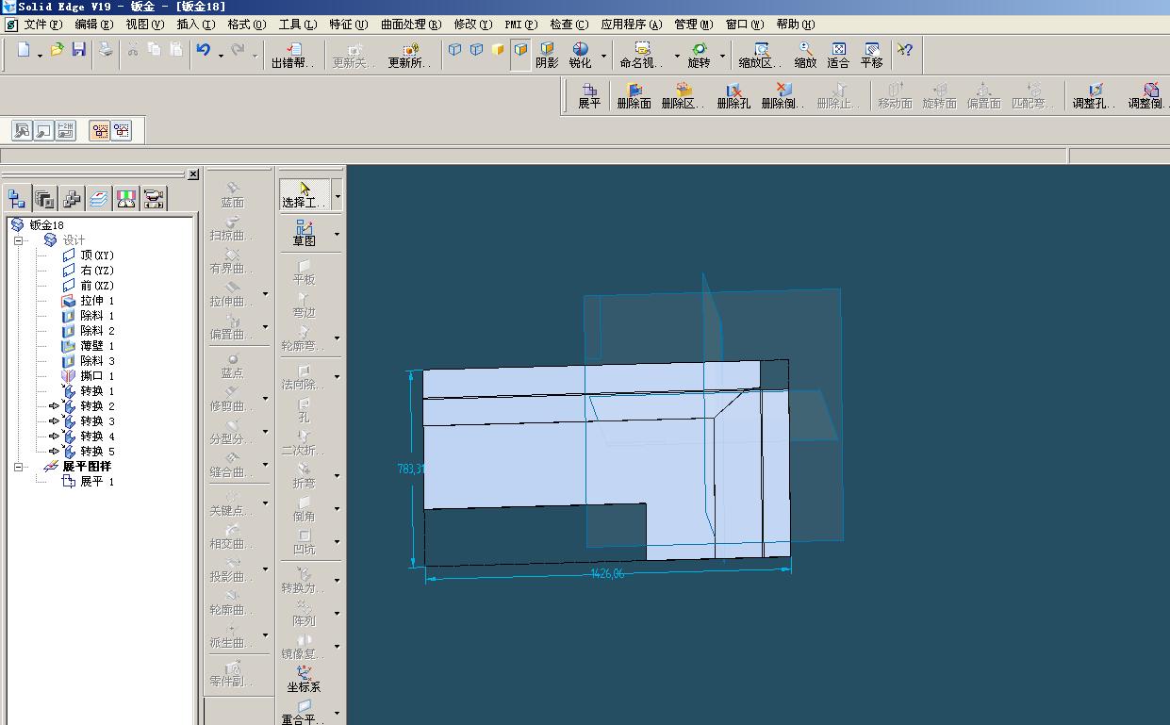The image size is (1170, 725).
Task: Open the New document dropdown arrow
Action: tap(40, 56)
